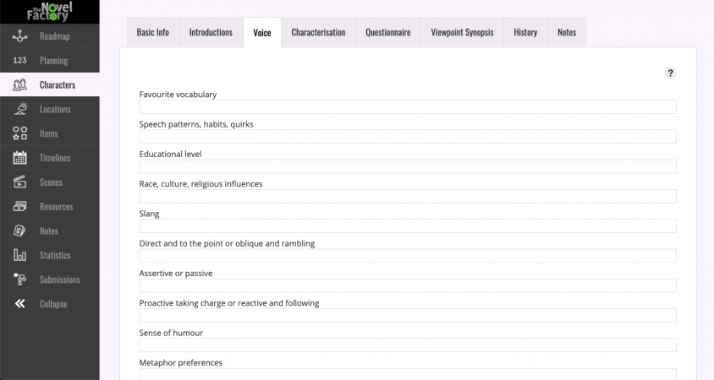
Task: Click the Locations island icon
Action: coord(20,109)
